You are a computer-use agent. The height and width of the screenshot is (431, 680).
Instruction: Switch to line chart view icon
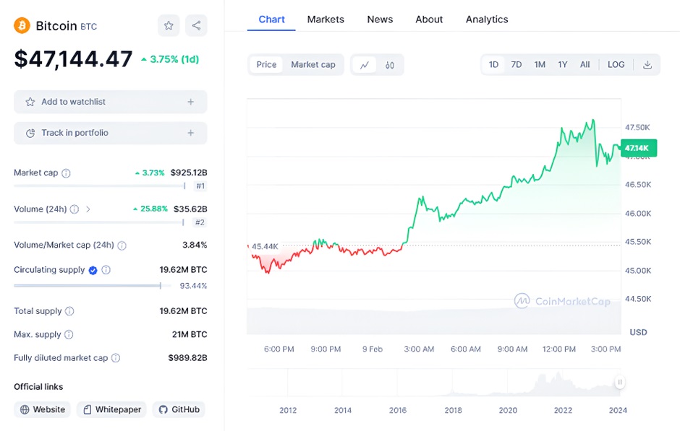coord(365,65)
